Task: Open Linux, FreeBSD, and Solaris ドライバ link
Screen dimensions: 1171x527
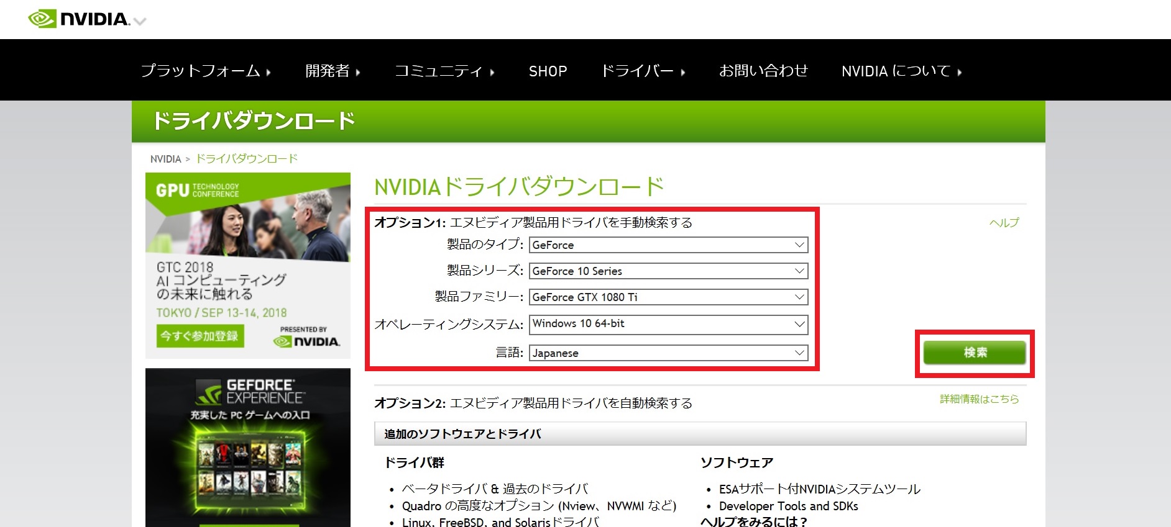Action: coord(500,522)
